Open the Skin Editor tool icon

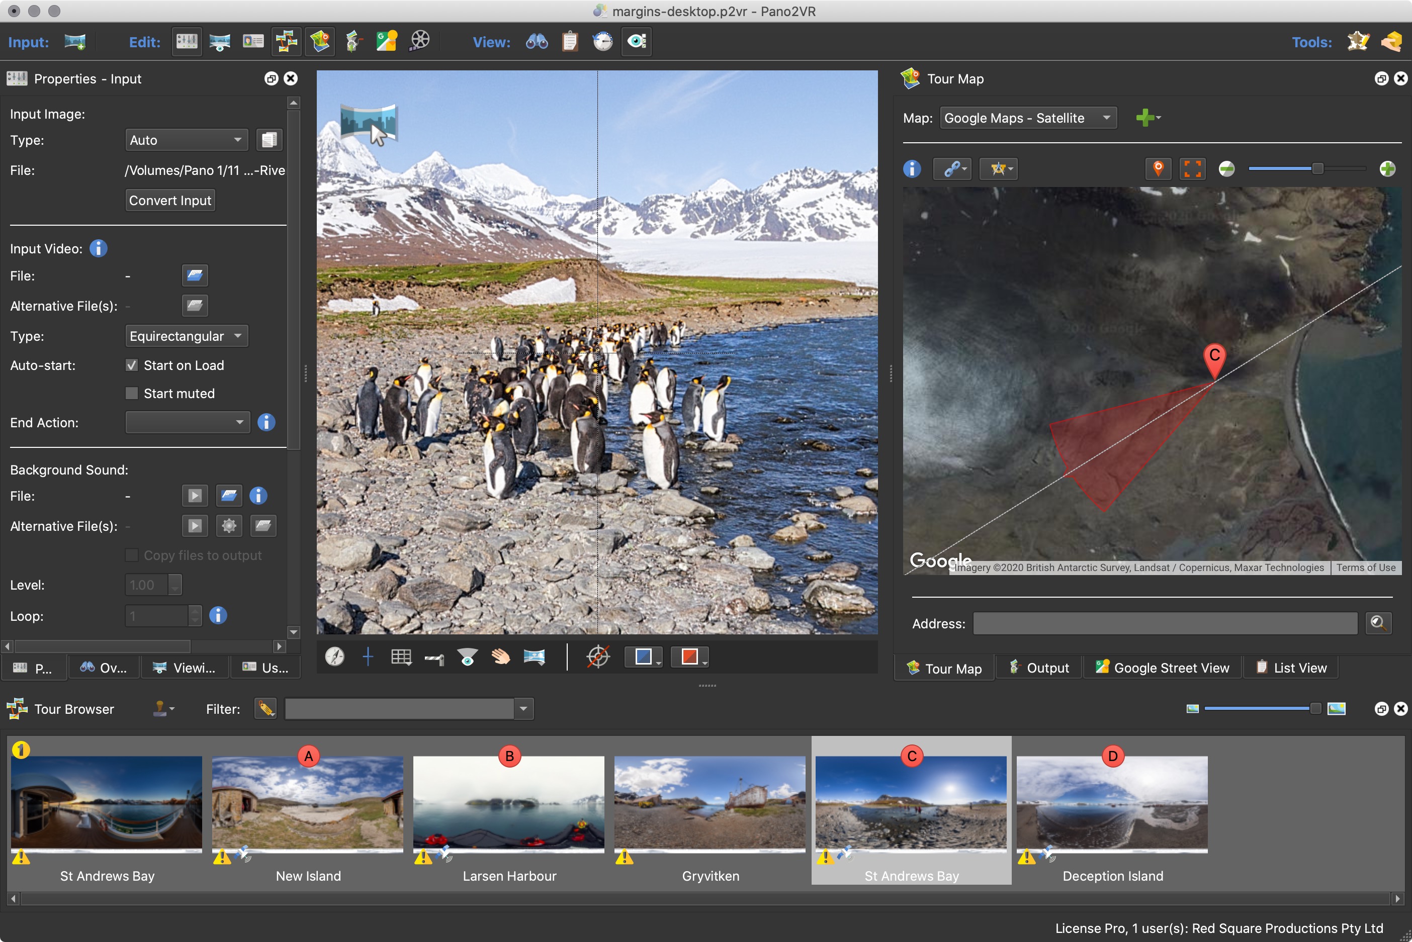point(1358,41)
